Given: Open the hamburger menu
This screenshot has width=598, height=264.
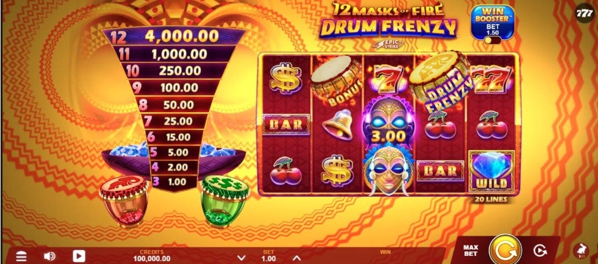Looking at the screenshot, I should 21,256.
